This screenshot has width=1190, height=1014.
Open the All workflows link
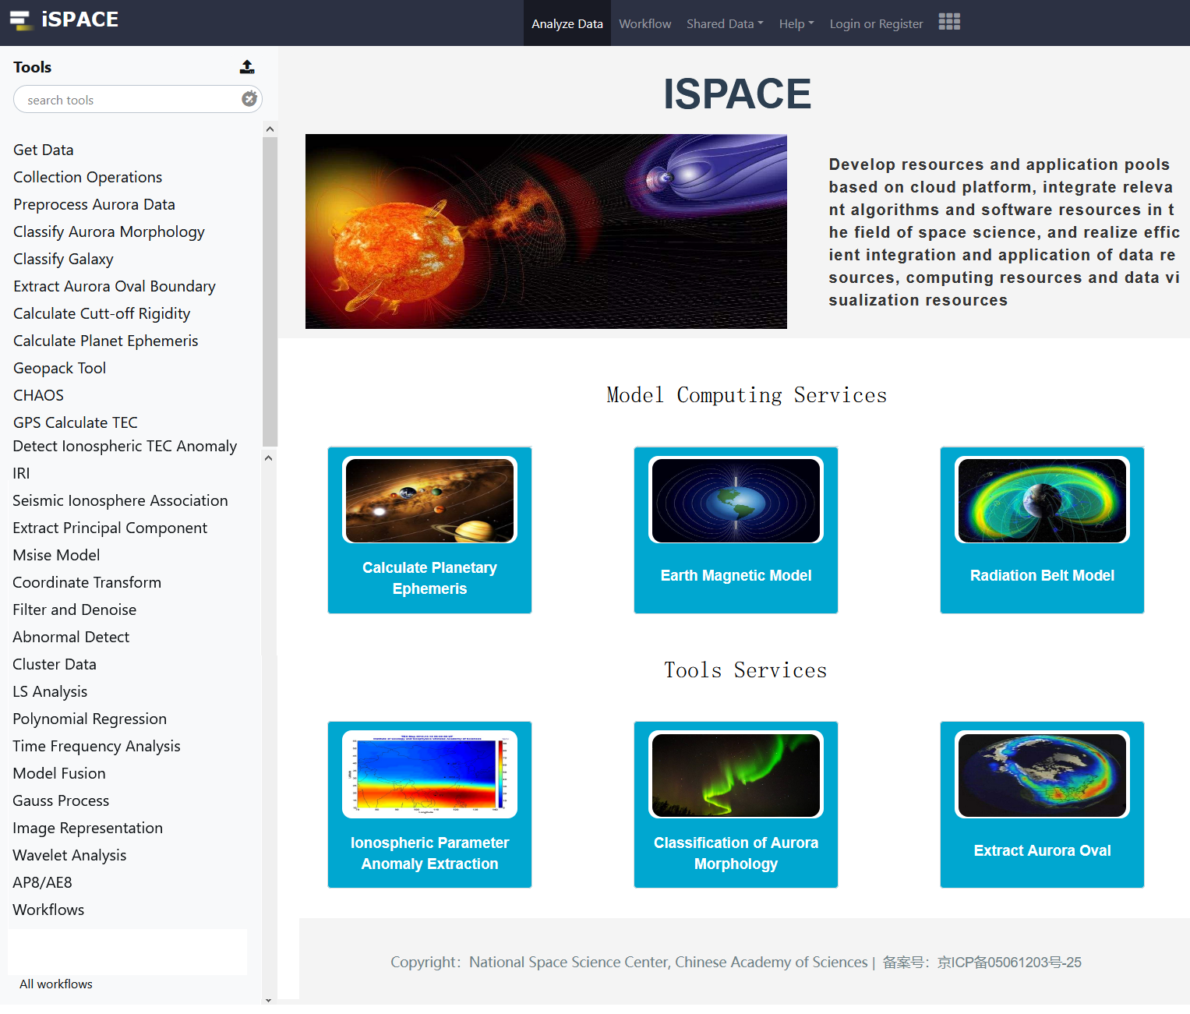[56, 984]
